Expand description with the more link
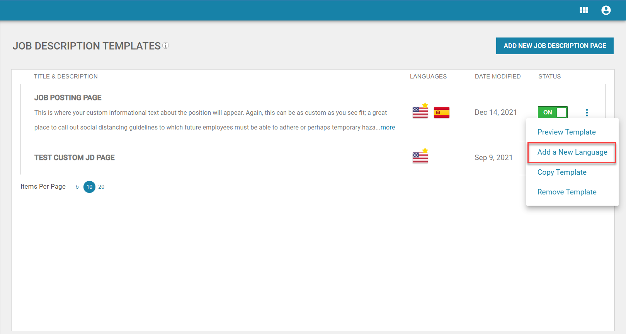The image size is (626, 334). pyautogui.click(x=388, y=128)
